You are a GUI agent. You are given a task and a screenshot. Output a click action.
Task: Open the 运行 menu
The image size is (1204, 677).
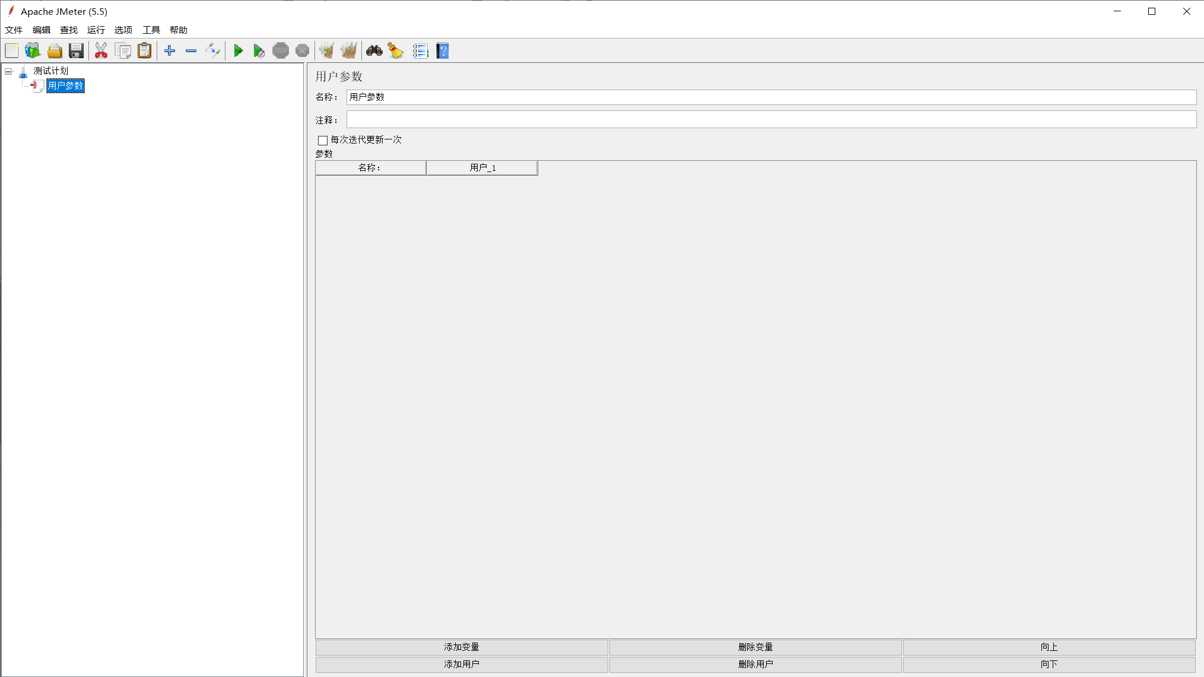tap(96, 30)
